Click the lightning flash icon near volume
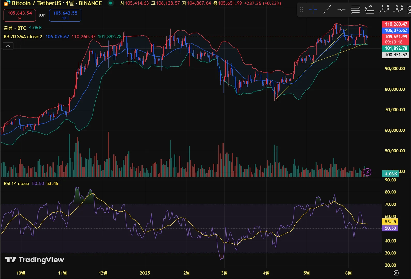411x279 pixels. tap(367, 172)
